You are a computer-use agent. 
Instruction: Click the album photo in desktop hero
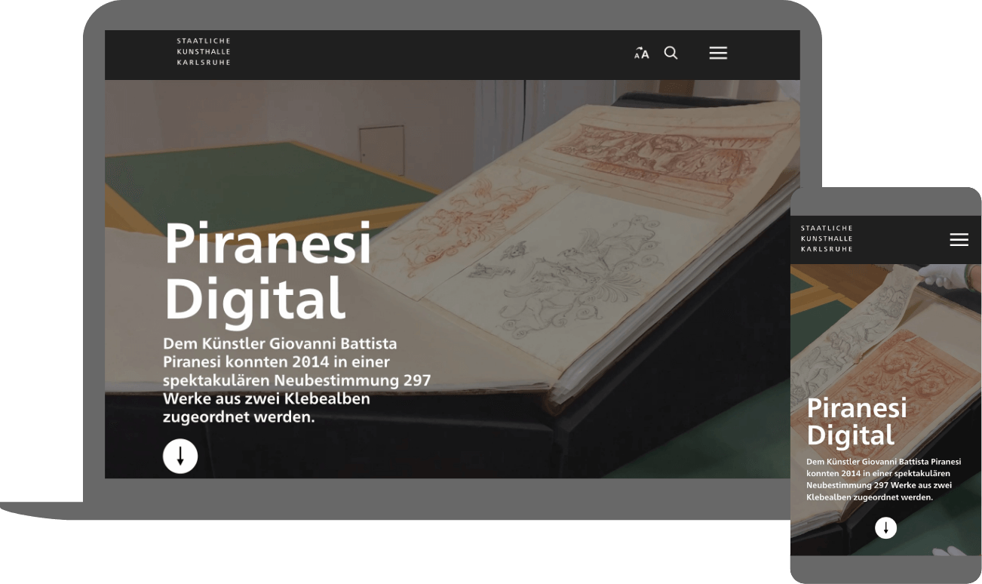coord(452,279)
